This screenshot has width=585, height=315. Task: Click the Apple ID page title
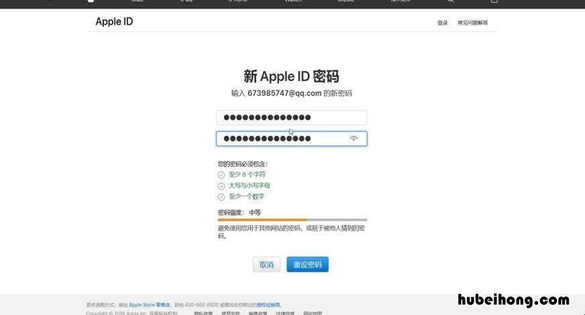tap(114, 21)
